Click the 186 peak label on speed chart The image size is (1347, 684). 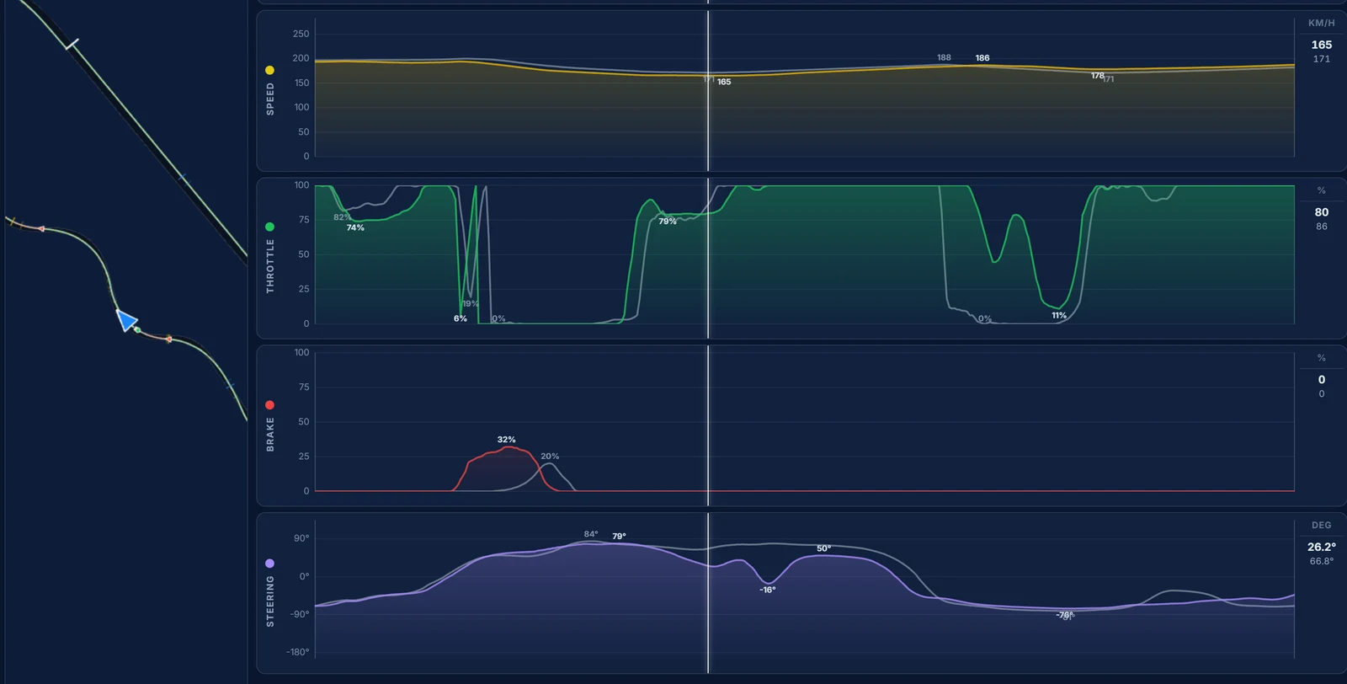pyautogui.click(x=982, y=58)
